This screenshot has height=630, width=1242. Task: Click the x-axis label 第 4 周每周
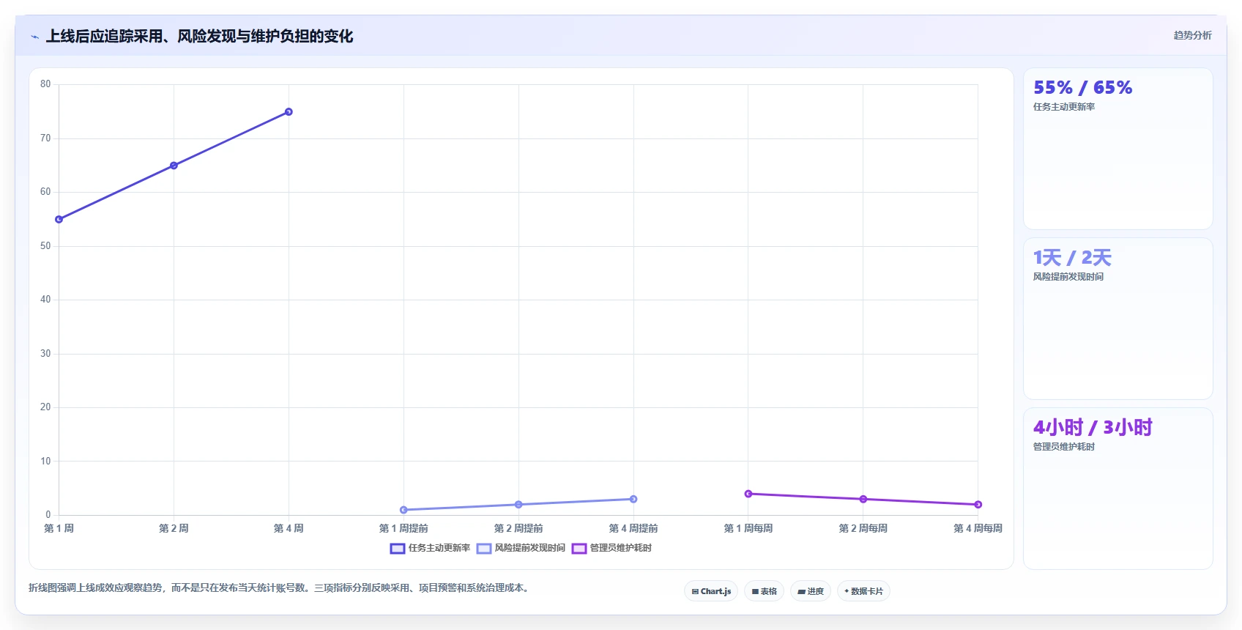point(978,528)
